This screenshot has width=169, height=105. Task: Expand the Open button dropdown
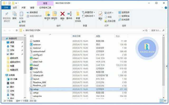coord(113,13)
